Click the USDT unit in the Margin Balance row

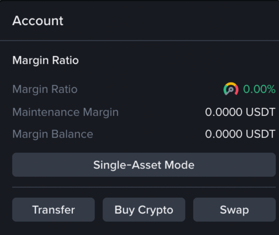pos(260,134)
